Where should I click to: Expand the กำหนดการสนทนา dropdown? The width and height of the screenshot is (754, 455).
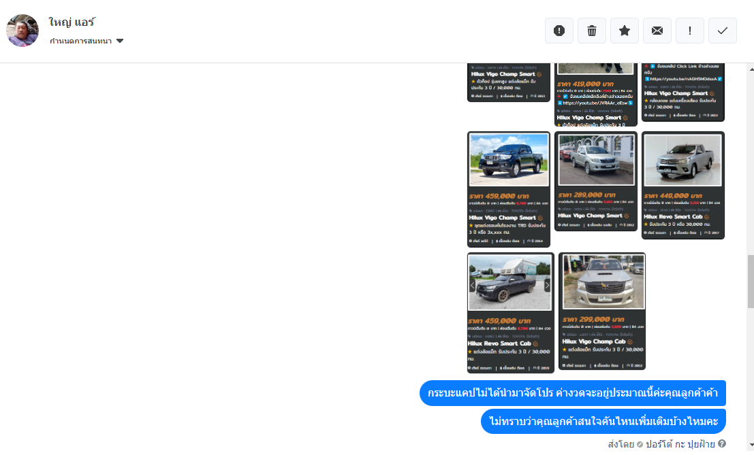[87, 41]
